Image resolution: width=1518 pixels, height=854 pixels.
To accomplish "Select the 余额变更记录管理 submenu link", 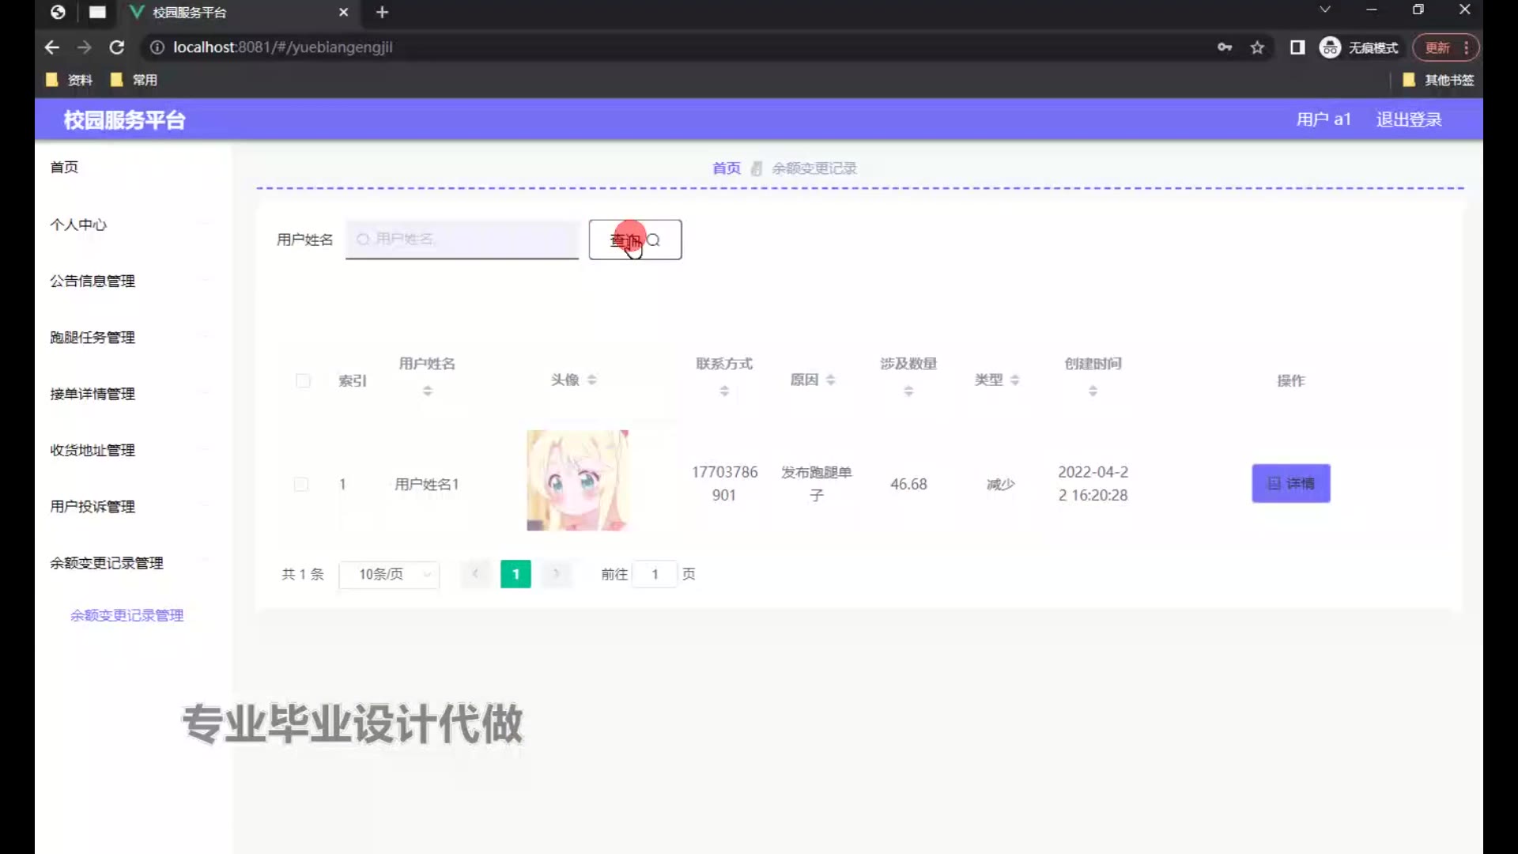I will pyautogui.click(x=126, y=615).
